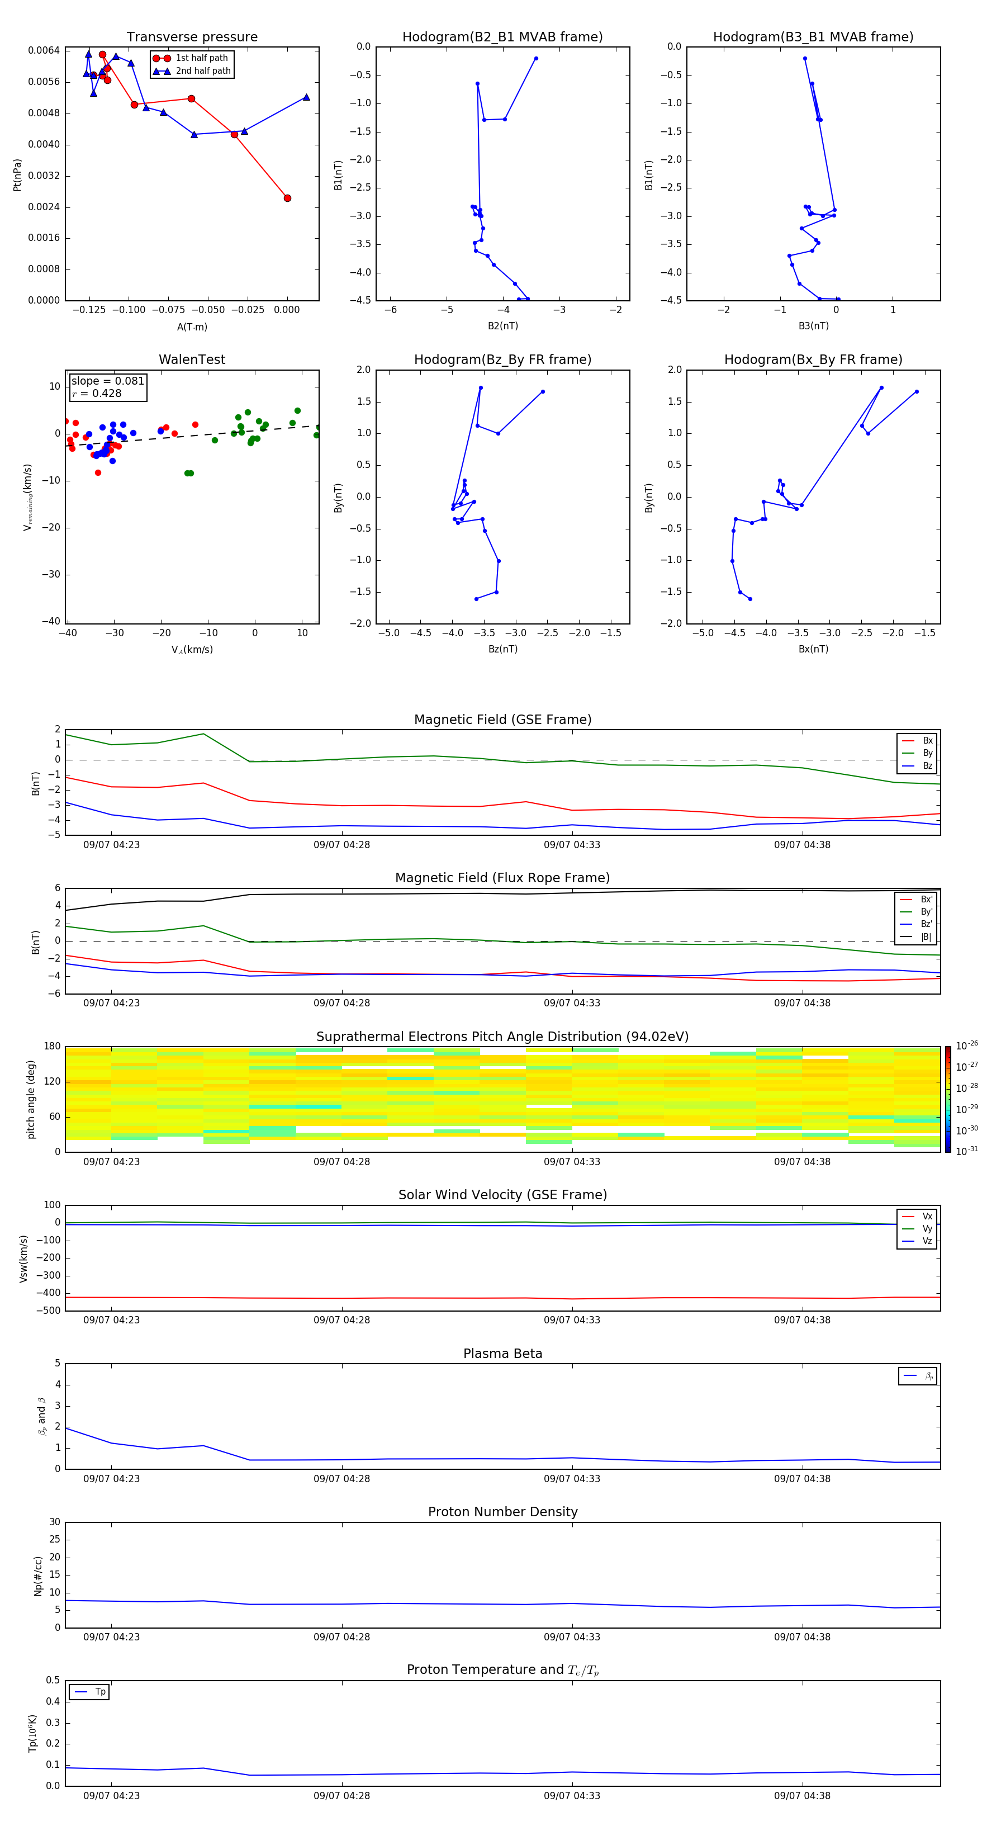The height and width of the screenshot is (1845, 1006).
Task: Click the Bx' legend entry in Flux Rope plot
Action: pos(917,900)
